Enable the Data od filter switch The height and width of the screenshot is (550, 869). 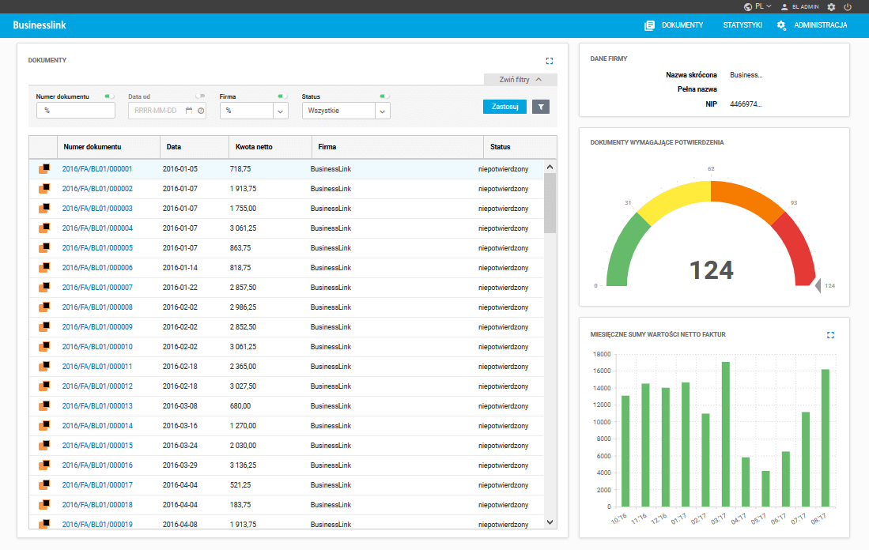200,96
